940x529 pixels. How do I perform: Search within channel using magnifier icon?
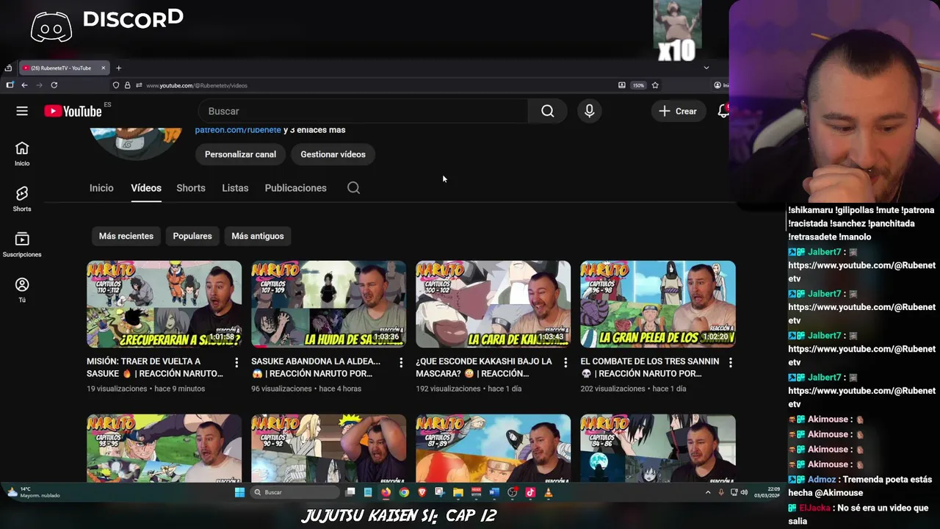353,188
